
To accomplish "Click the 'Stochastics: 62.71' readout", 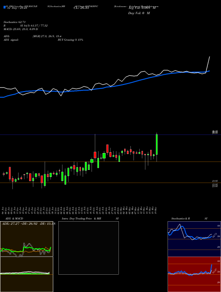I will tap(15, 22).
